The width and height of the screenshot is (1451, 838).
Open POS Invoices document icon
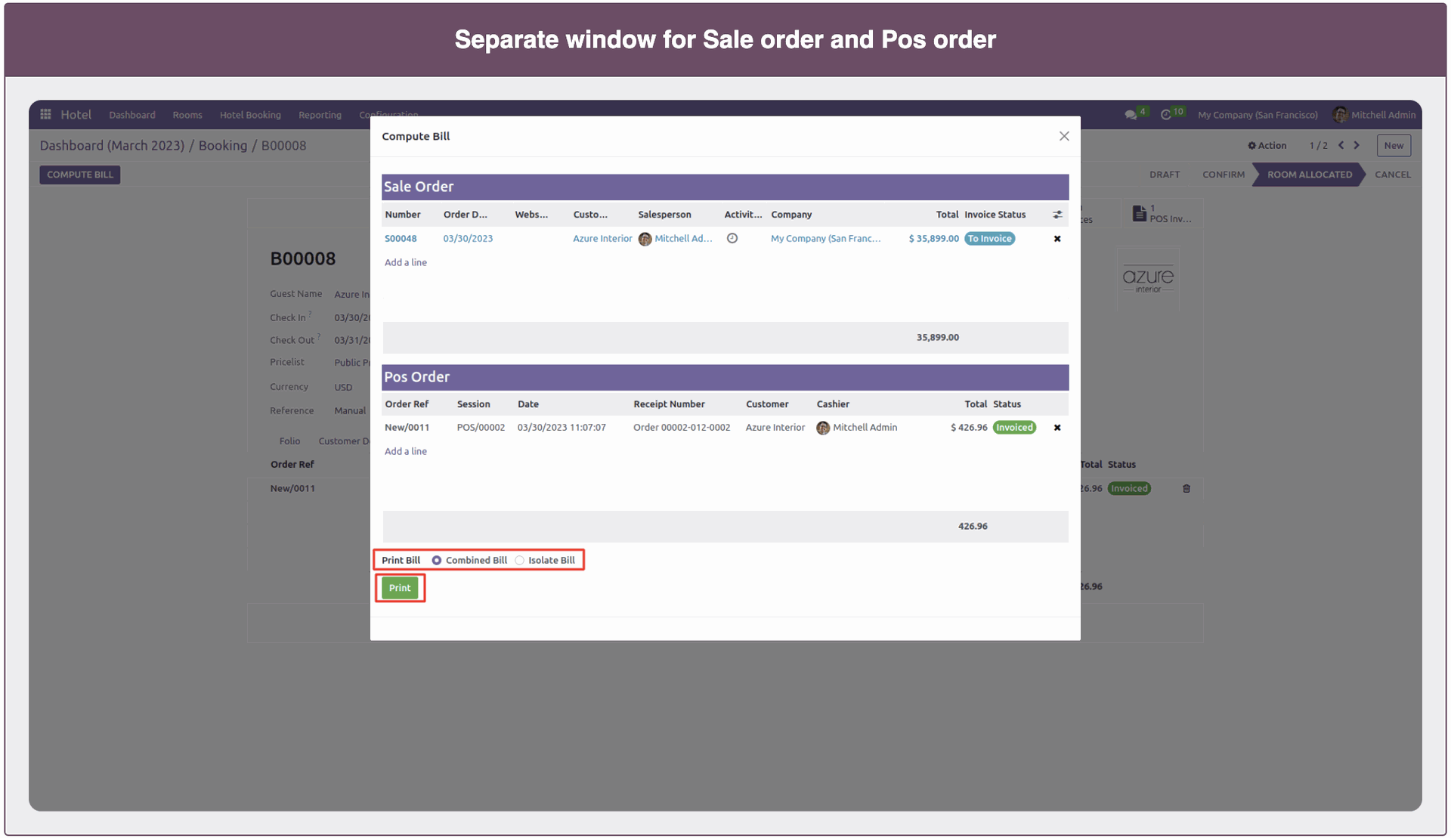pos(1139,213)
